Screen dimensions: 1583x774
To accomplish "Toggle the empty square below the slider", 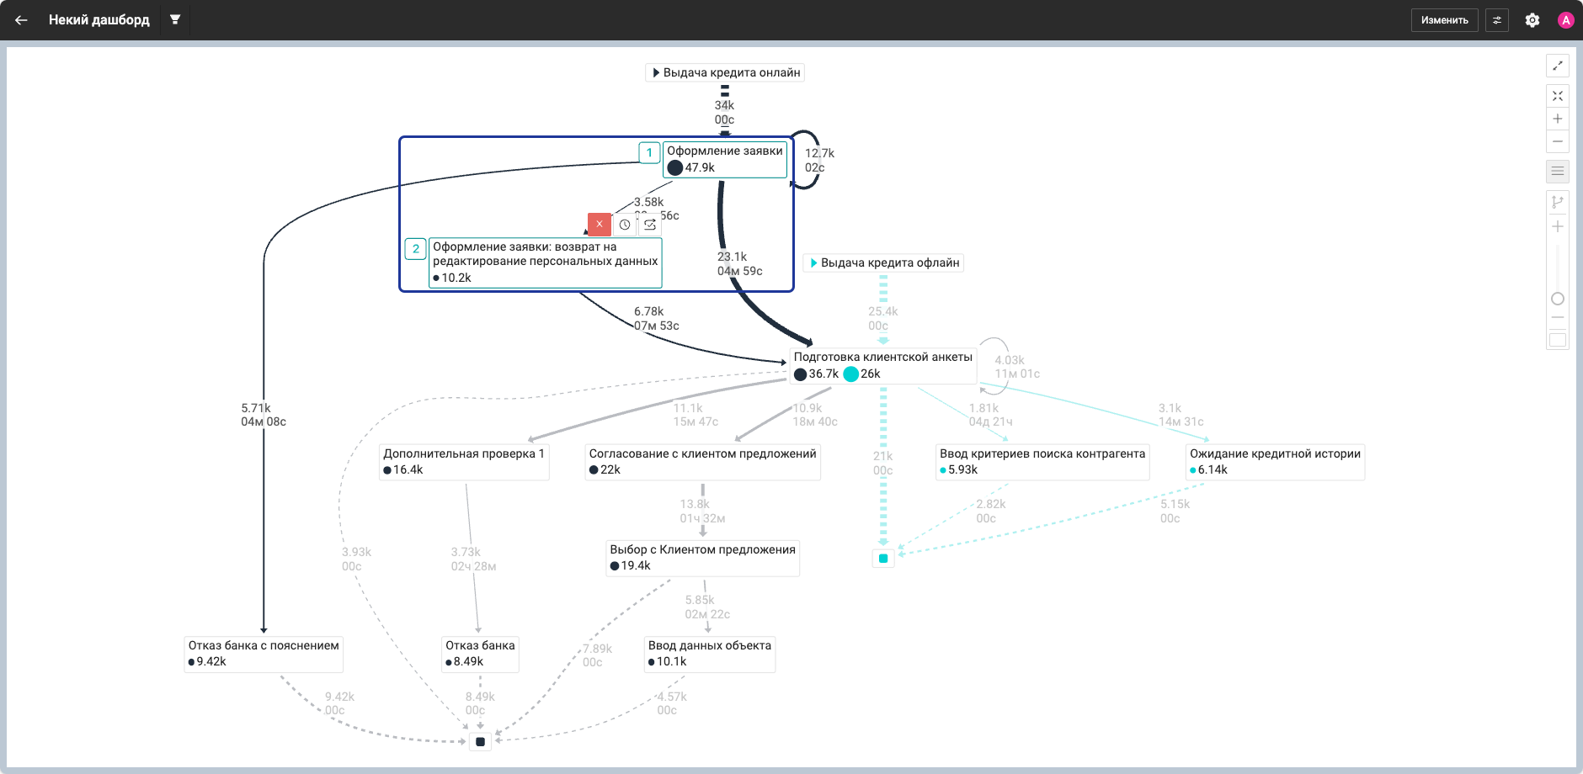I will 1558,340.
